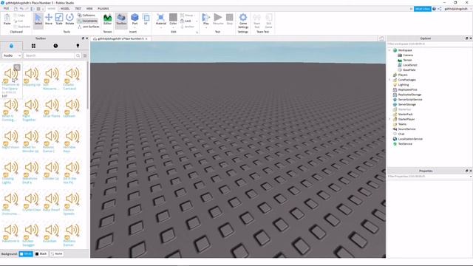Click the Color swatch button
The image size is (473, 266).
click(x=173, y=18)
